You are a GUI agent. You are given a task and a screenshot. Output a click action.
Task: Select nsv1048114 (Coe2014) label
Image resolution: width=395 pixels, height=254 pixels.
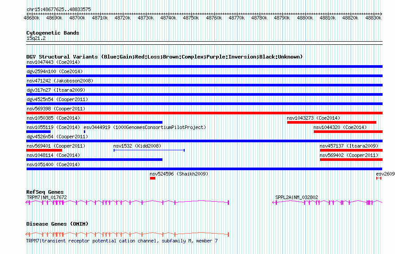[53, 155]
